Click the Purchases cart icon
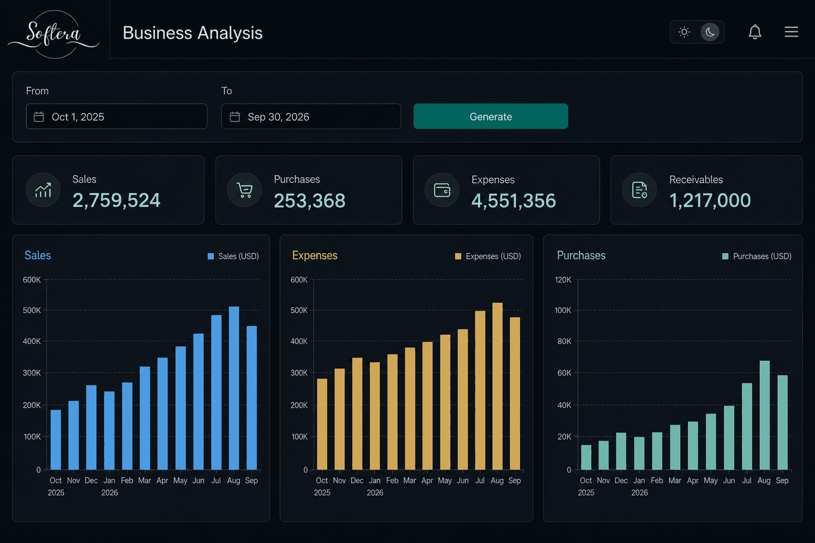The height and width of the screenshot is (543, 815). coord(245,190)
